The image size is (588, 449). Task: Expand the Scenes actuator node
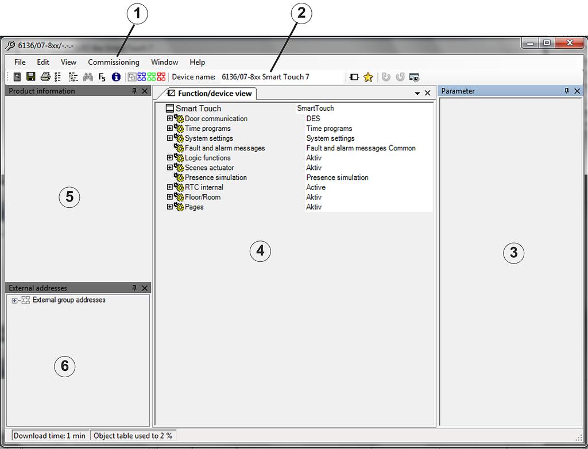pos(170,167)
